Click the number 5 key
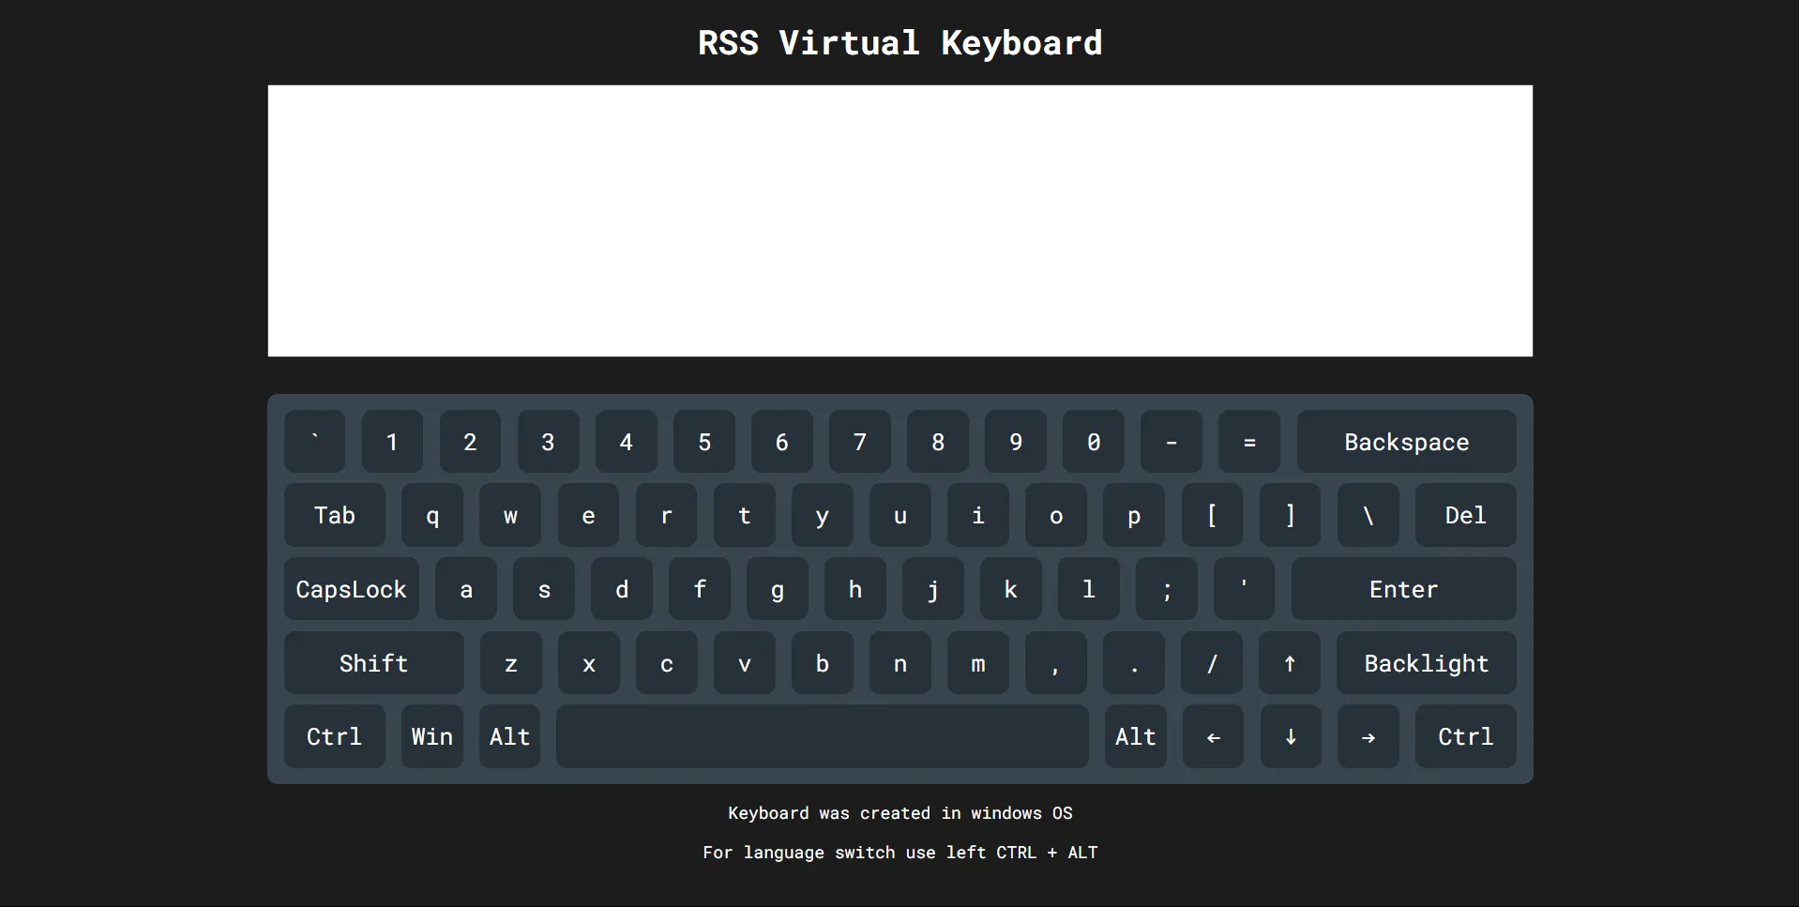The image size is (1799, 907). (x=704, y=442)
